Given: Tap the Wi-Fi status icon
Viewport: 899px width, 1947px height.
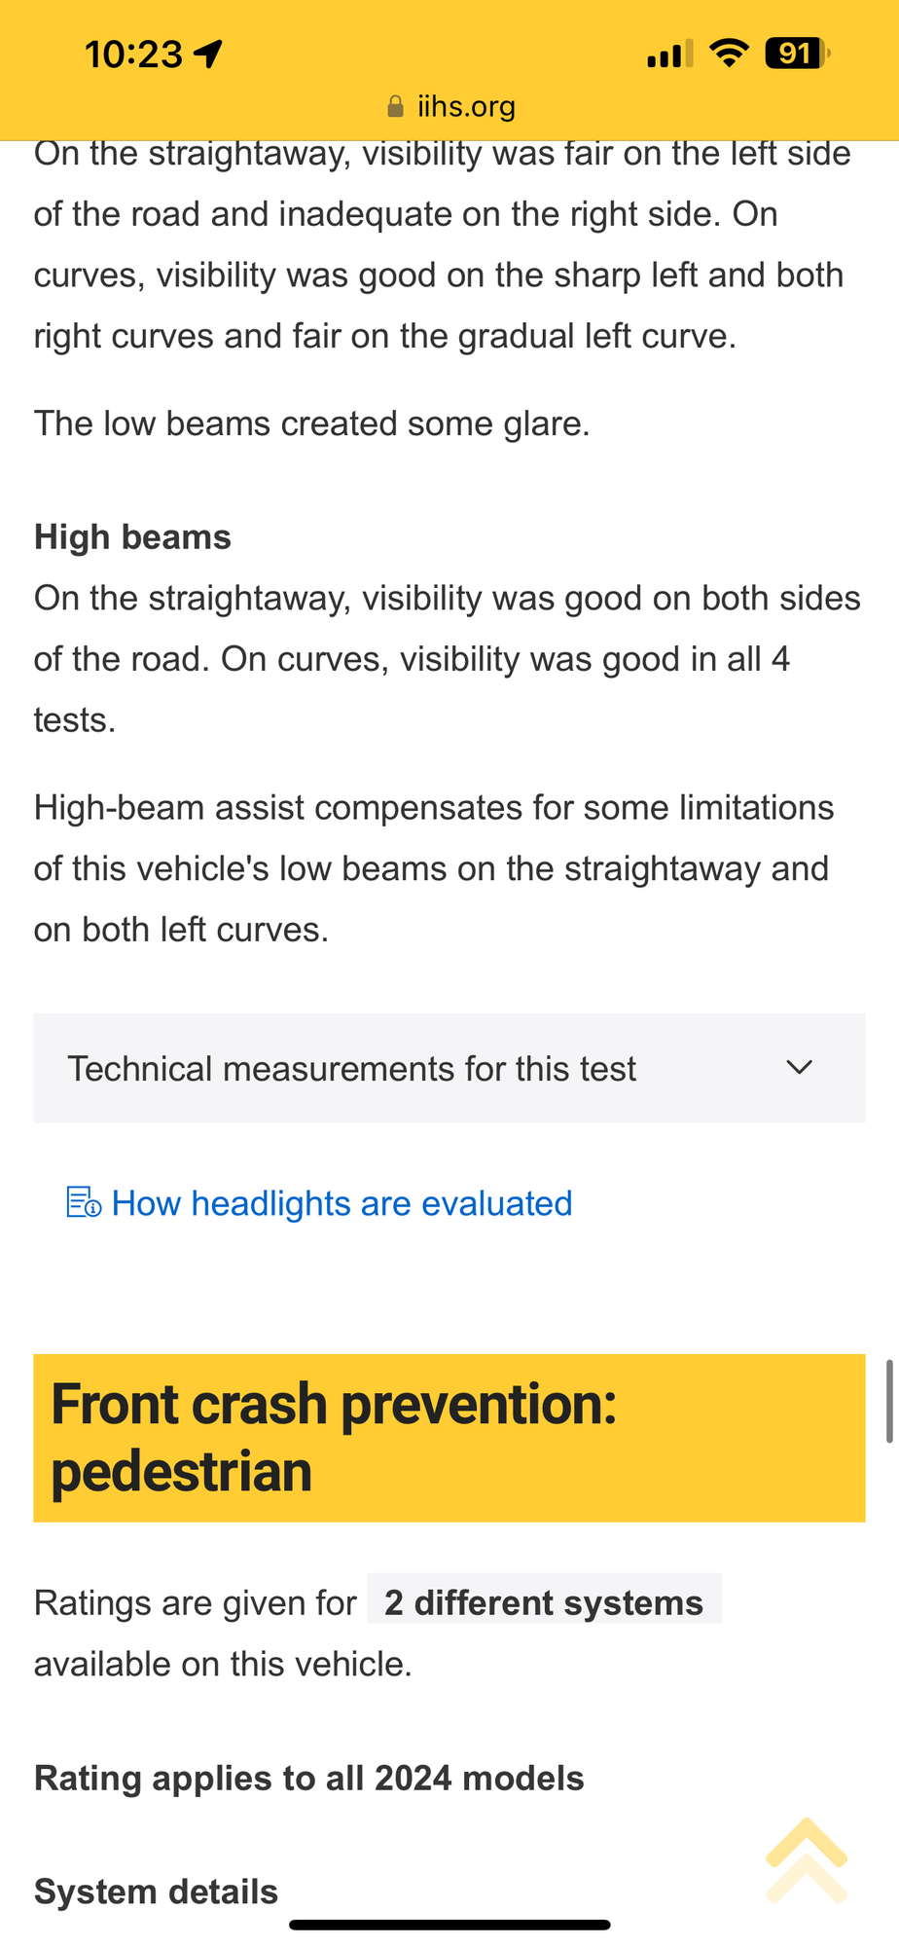Looking at the screenshot, I should point(729,53).
